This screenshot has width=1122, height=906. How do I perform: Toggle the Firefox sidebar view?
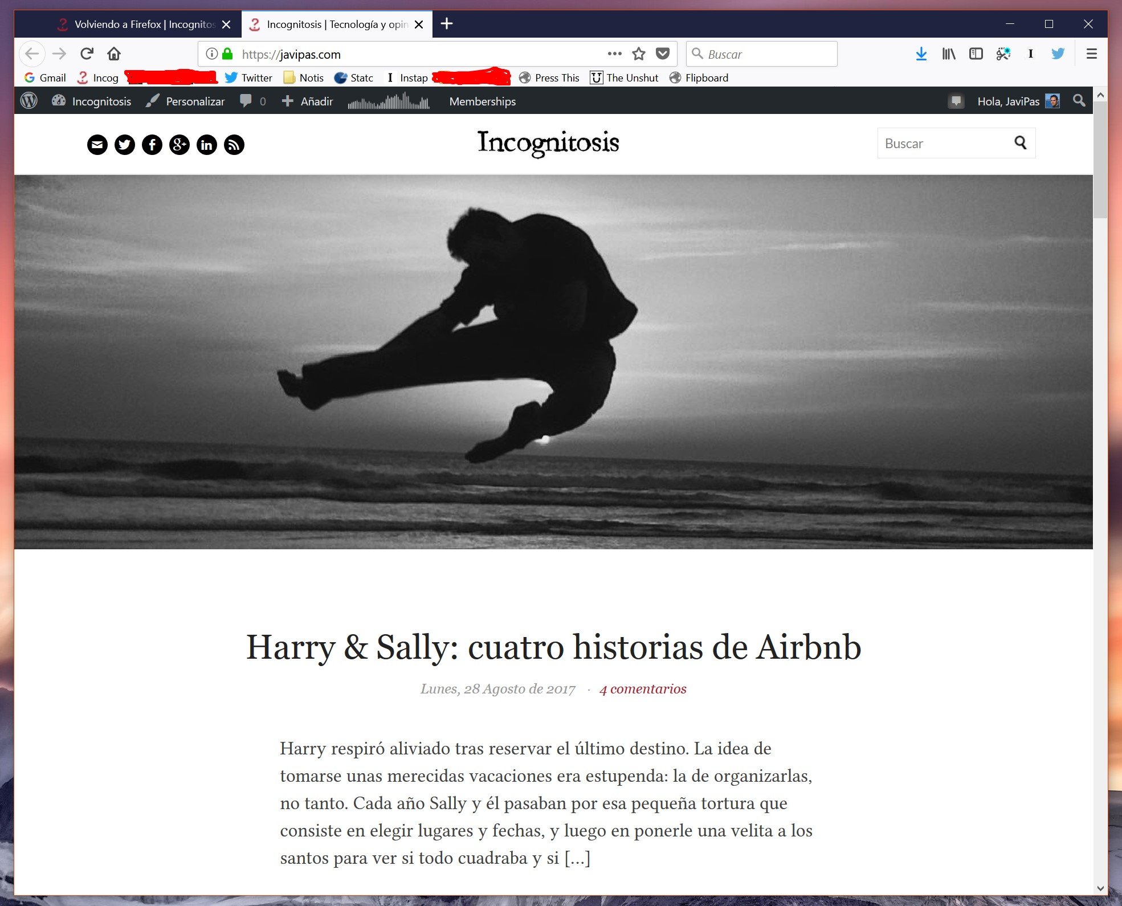coord(976,54)
